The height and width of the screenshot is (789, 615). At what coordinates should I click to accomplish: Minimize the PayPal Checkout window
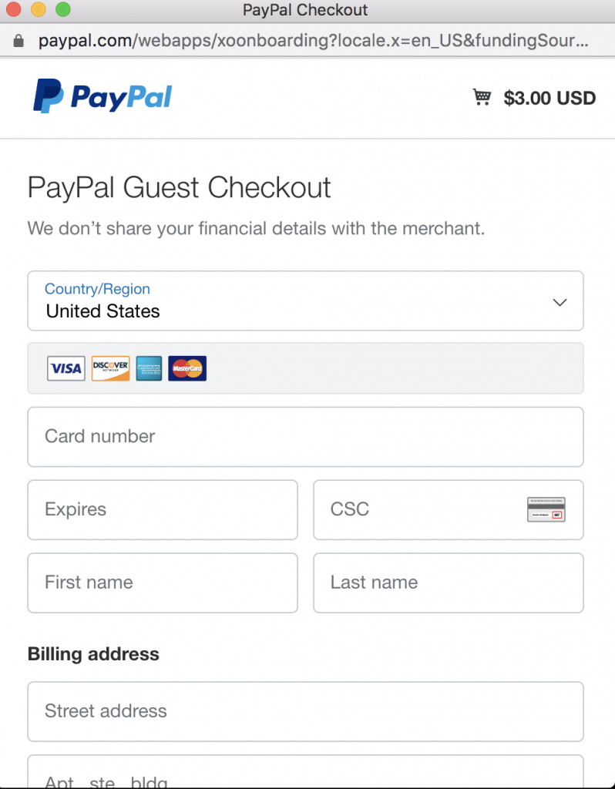(37, 10)
